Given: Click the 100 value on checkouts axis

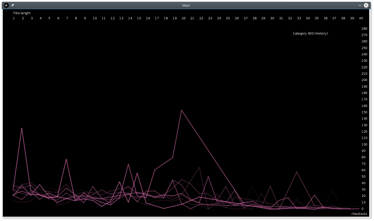Looking at the screenshot, I should coord(364,145).
